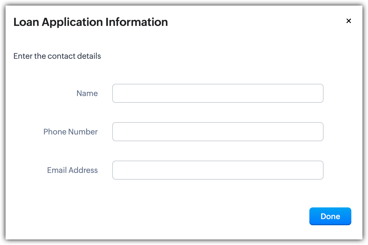Click the Phone Number label text
The height and width of the screenshot is (245, 368).
[70, 132]
